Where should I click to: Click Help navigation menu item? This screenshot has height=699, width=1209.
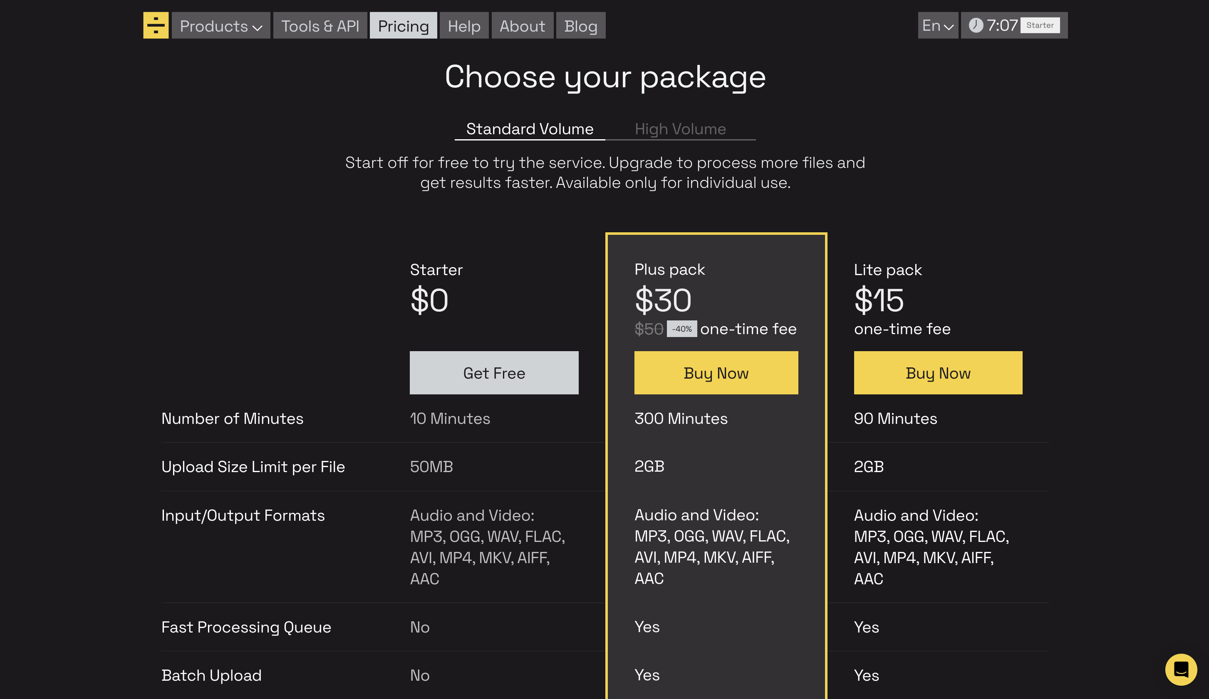point(464,24)
